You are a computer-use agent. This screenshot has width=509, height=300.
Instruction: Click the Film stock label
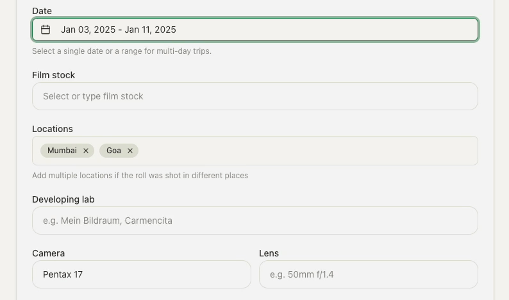pyautogui.click(x=53, y=75)
